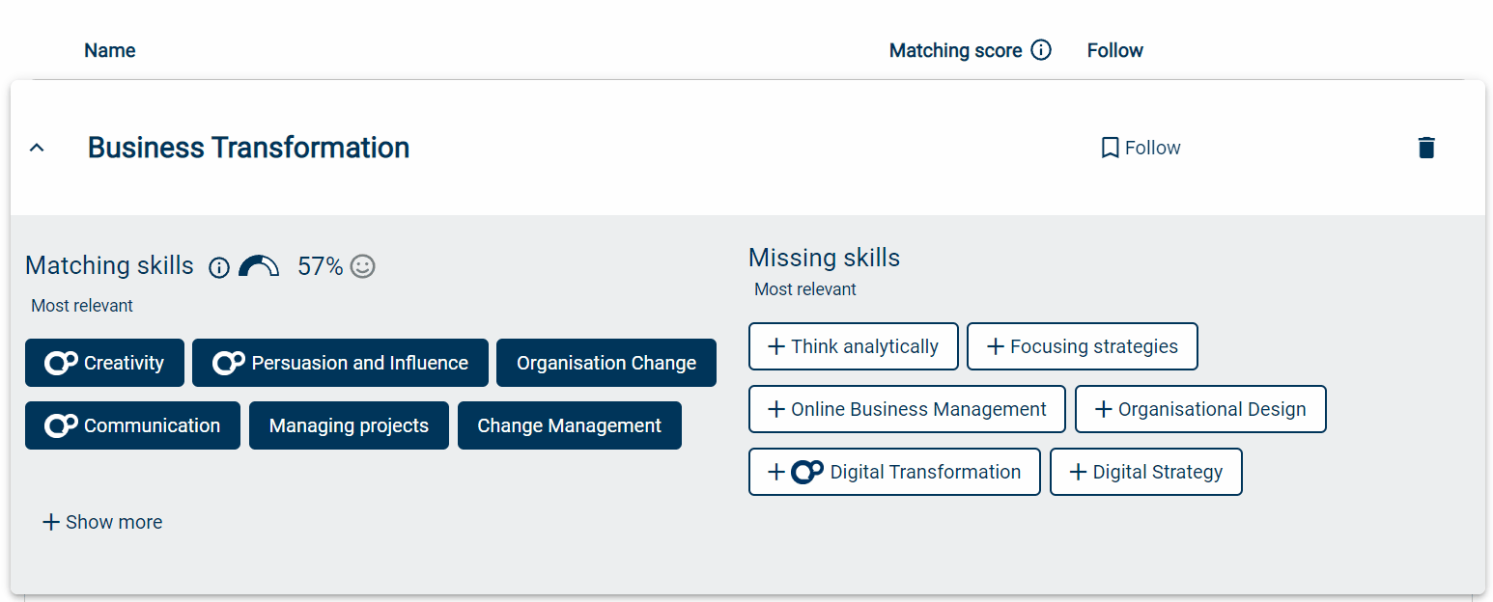Image resolution: width=1493 pixels, height=602 pixels.
Task: Click the bookmark icon next to Follow
Action: tap(1109, 148)
